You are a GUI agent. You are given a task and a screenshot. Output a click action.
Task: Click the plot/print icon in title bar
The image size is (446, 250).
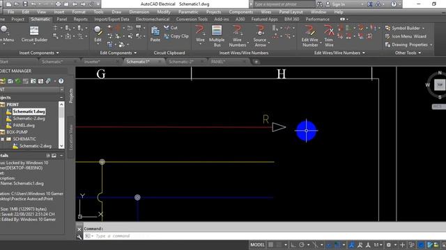point(59,4)
